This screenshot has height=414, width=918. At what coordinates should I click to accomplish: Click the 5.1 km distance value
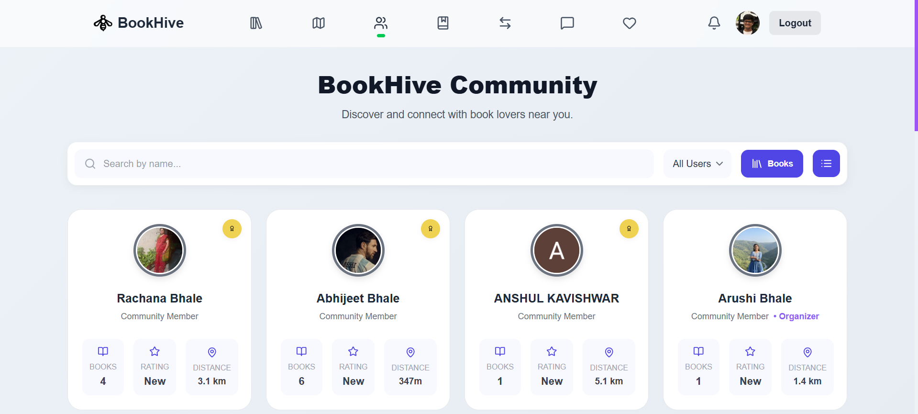coord(609,381)
